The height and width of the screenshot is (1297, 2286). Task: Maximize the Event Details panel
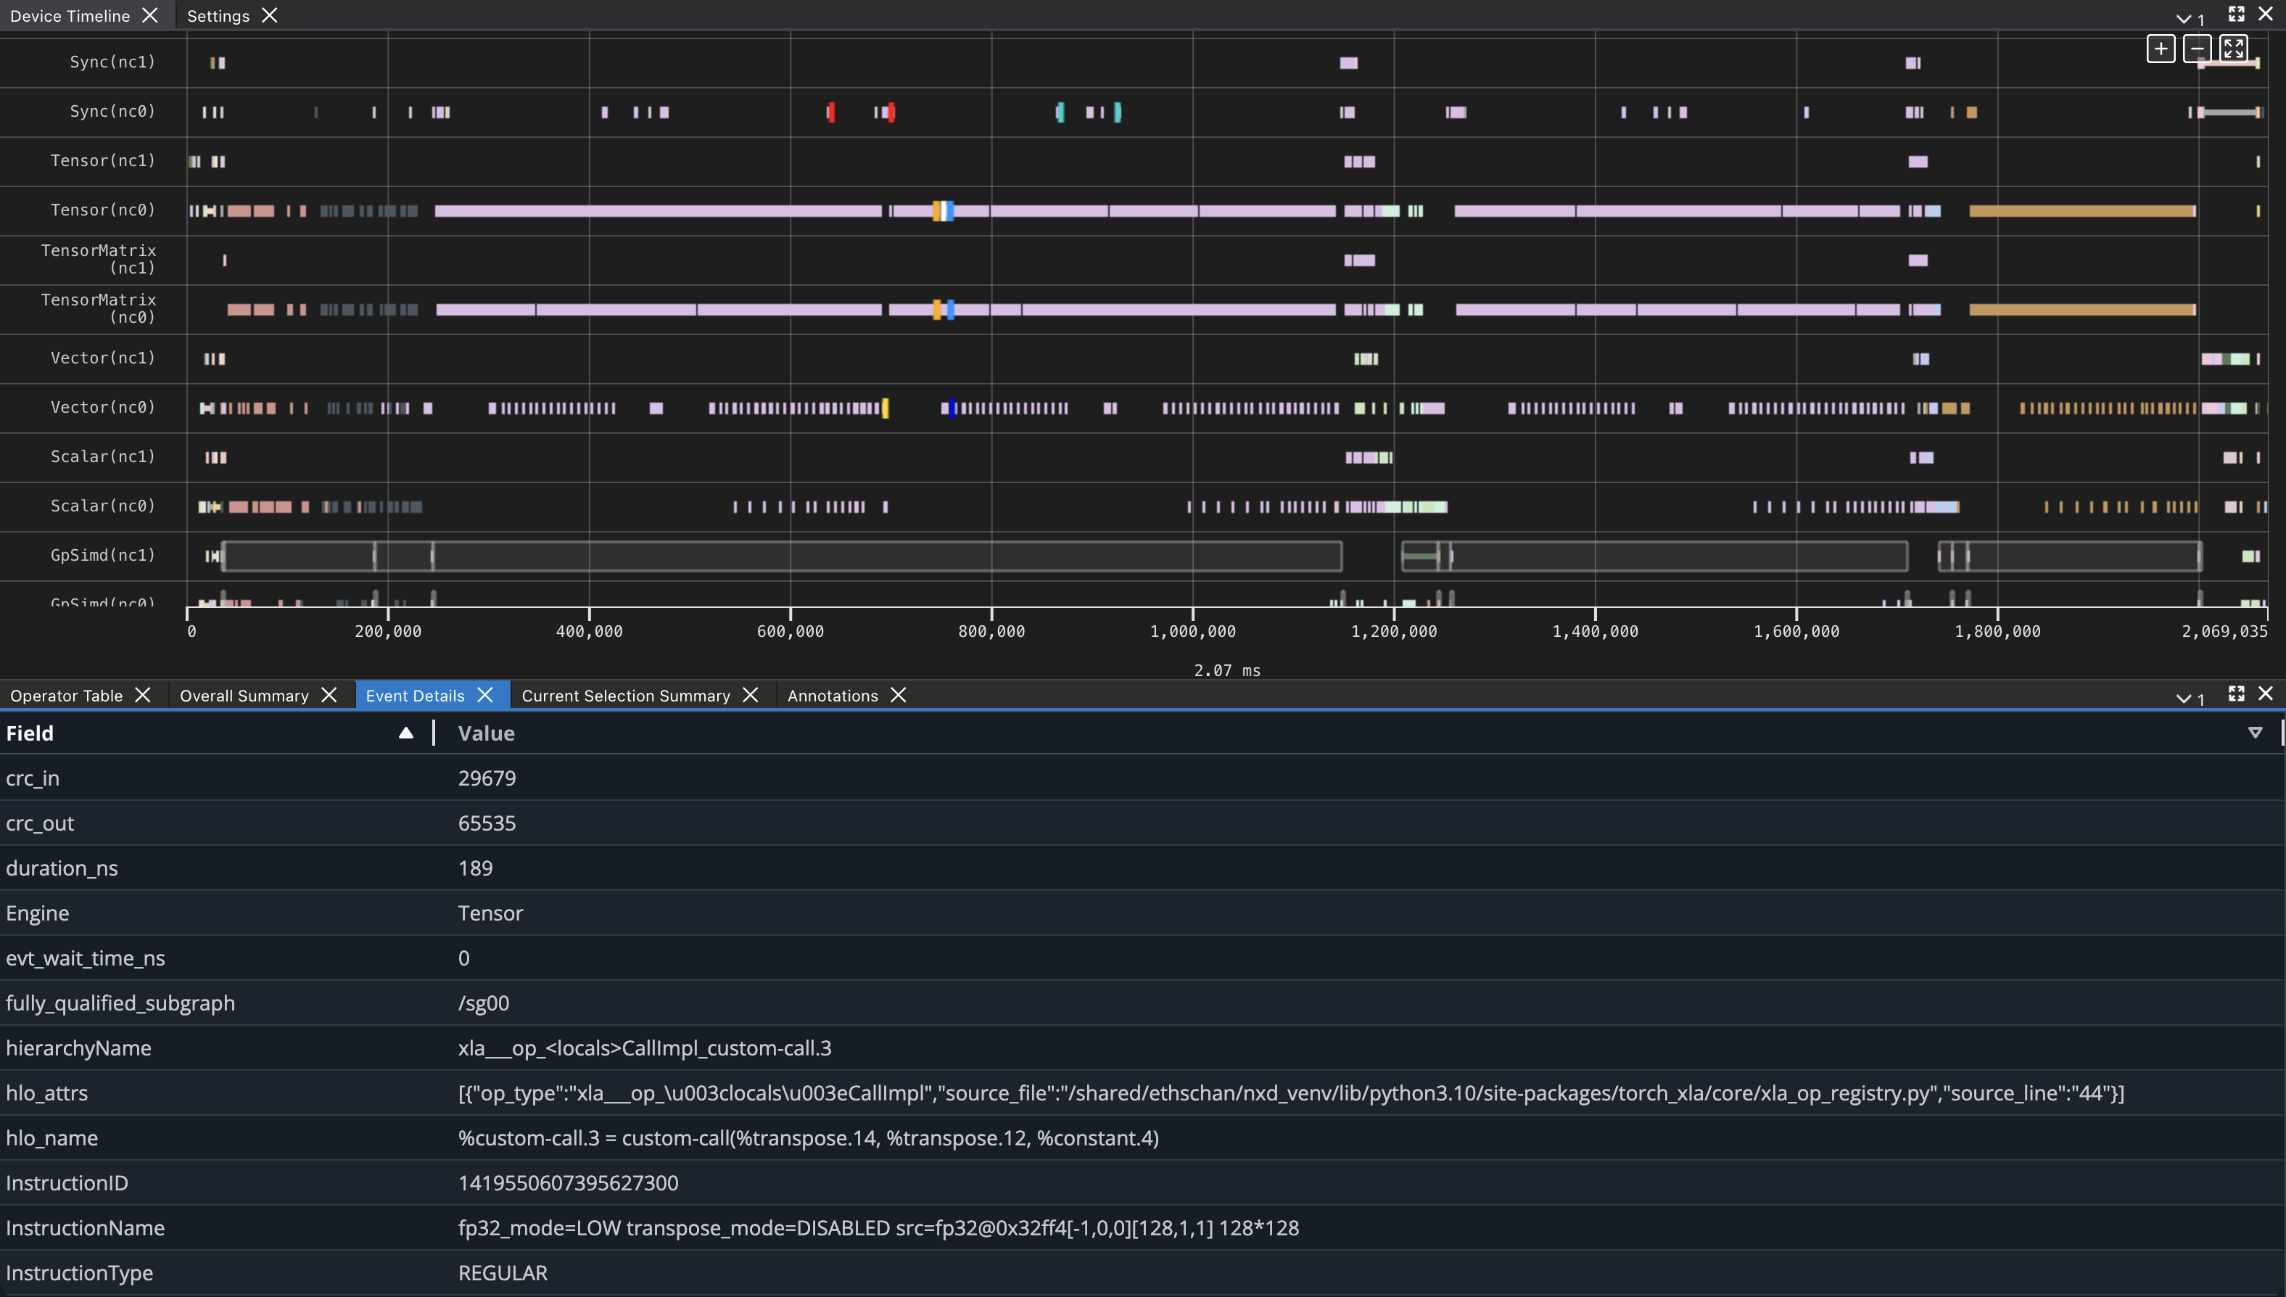tap(2236, 694)
